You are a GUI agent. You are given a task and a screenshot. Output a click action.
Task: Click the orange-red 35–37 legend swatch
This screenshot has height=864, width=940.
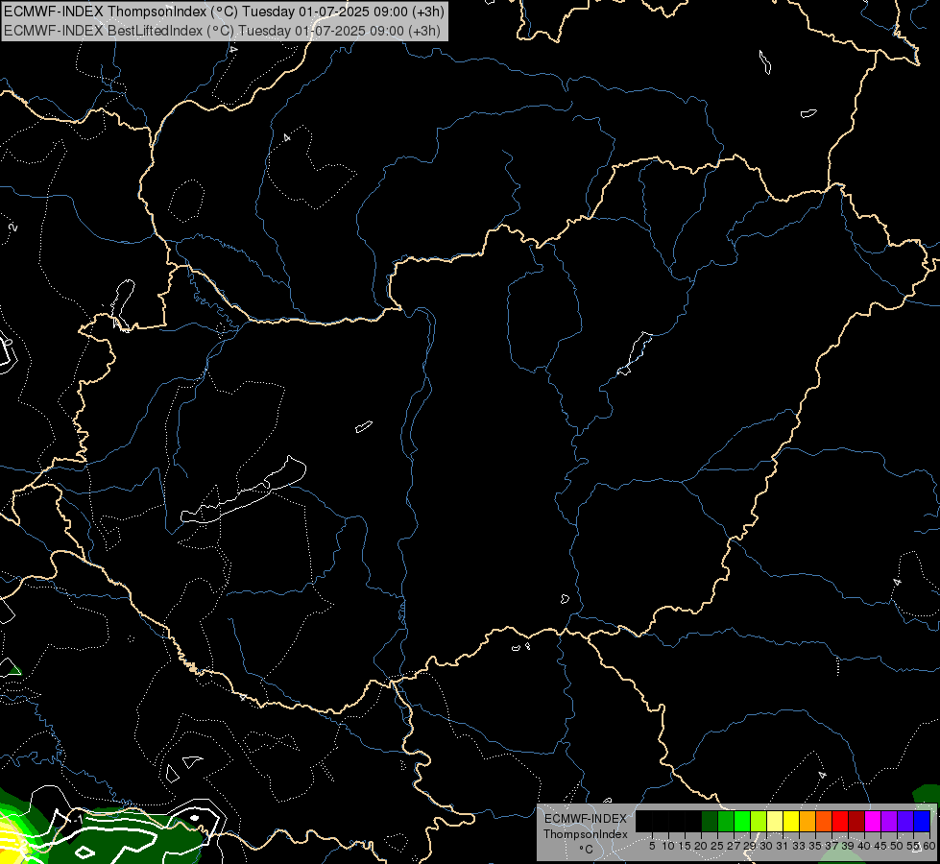point(824,821)
